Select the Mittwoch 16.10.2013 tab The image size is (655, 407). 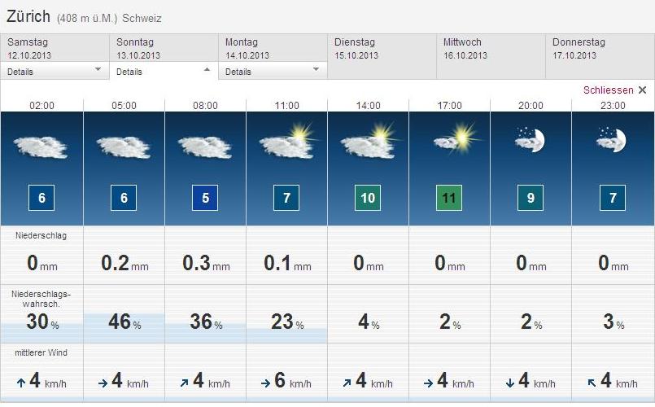tap(491, 49)
